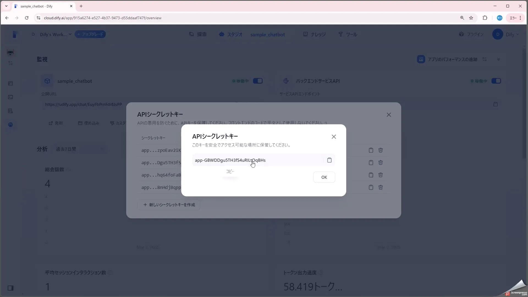Open the Chrome menu three dots
Viewport: 528px width, 297px height.
click(x=520, y=18)
